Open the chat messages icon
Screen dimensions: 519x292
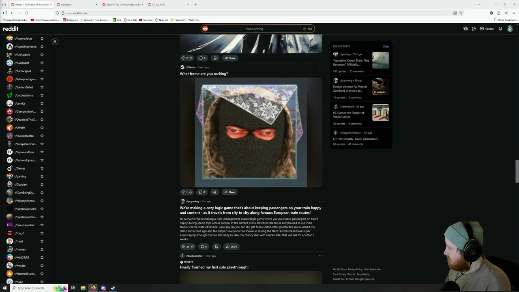tap(474, 29)
